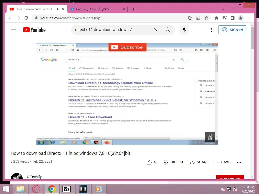The width and height of the screenshot is (259, 194).
Task: Bookmark this page with the star icon
Action: (x=206, y=18)
